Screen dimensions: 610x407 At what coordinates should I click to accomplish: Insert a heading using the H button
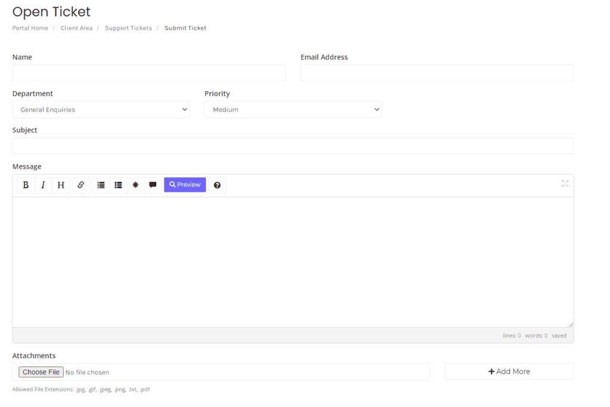coord(61,185)
